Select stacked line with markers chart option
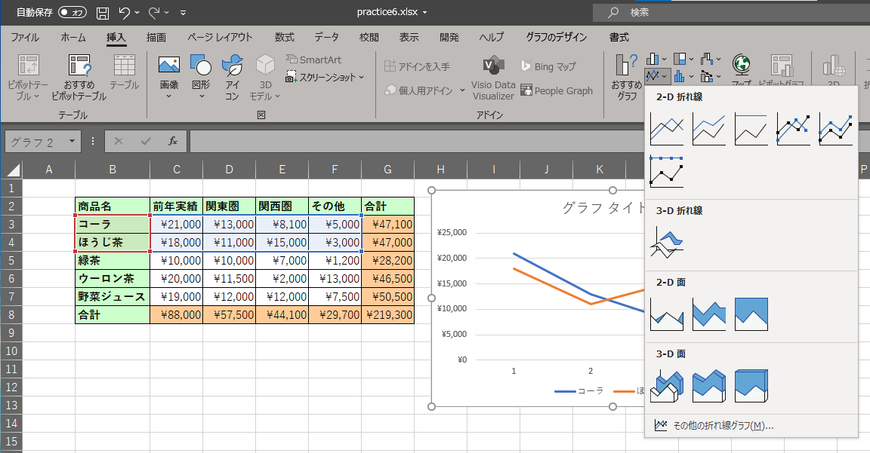Viewport: 870px width, 453px height. click(835, 129)
